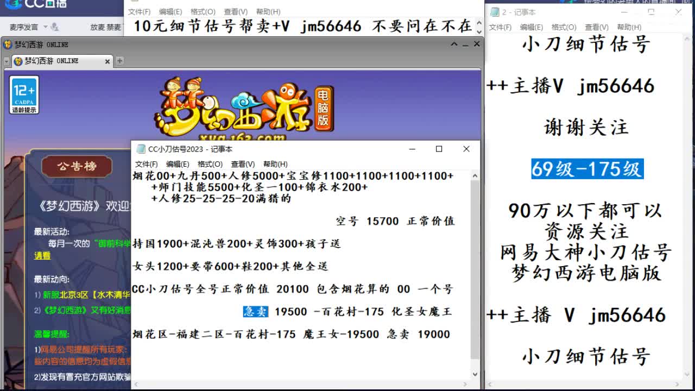The height and width of the screenshot is (391, 695).
Task: Open 文件(F) menu in top notepad
Action: [x=140, y=11]
